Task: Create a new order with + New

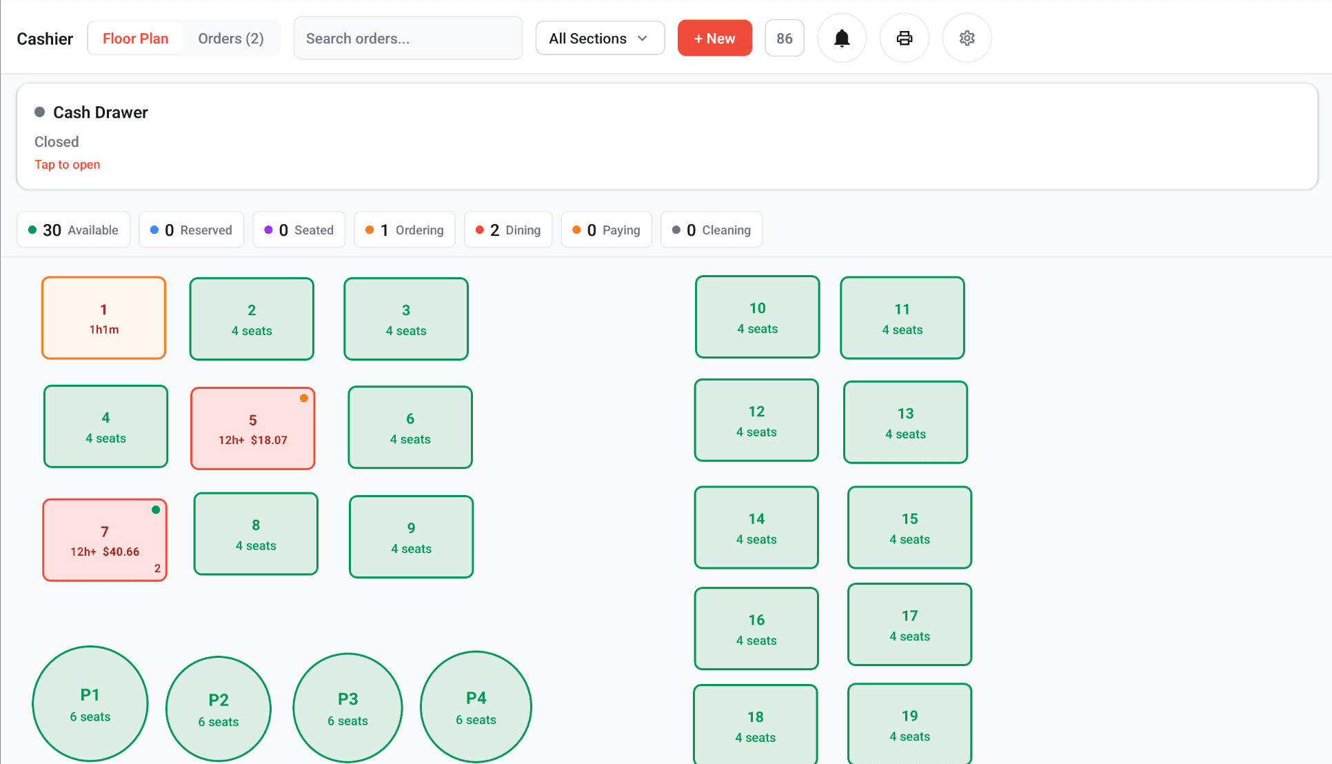Action: click(714, 39)
